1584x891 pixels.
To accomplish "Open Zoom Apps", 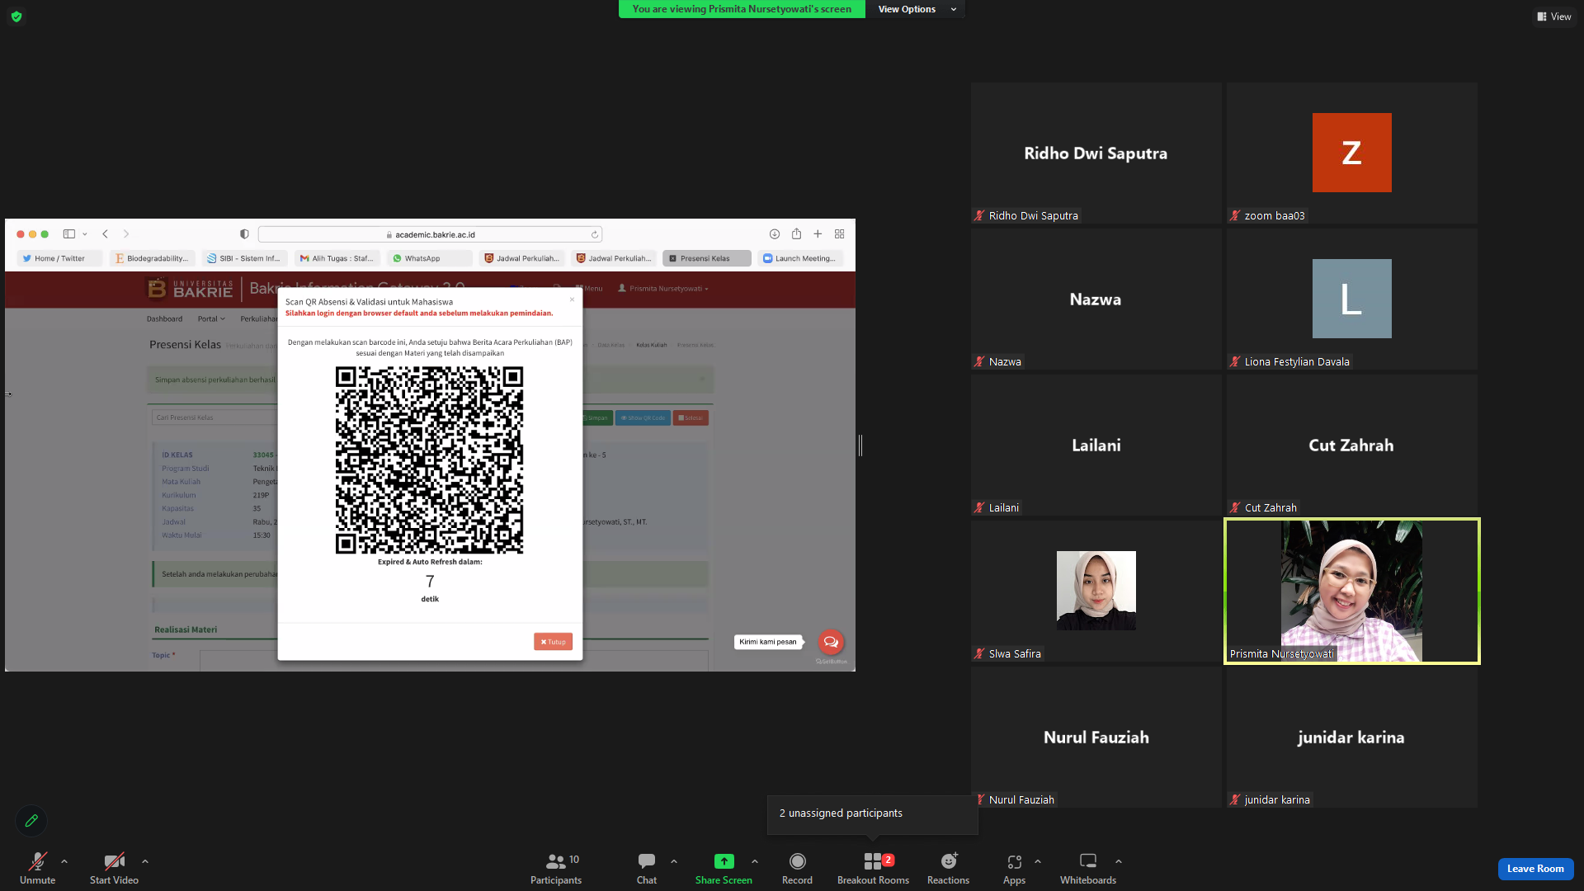I will click(x=1014, y=868).
